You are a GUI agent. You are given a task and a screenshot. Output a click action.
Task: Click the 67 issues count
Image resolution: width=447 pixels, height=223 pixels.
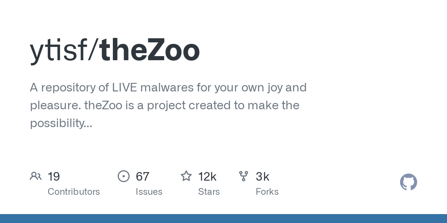point(142,177)
